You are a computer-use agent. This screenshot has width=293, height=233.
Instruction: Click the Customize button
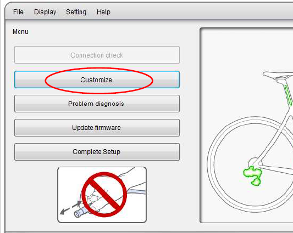coord(97,79)
